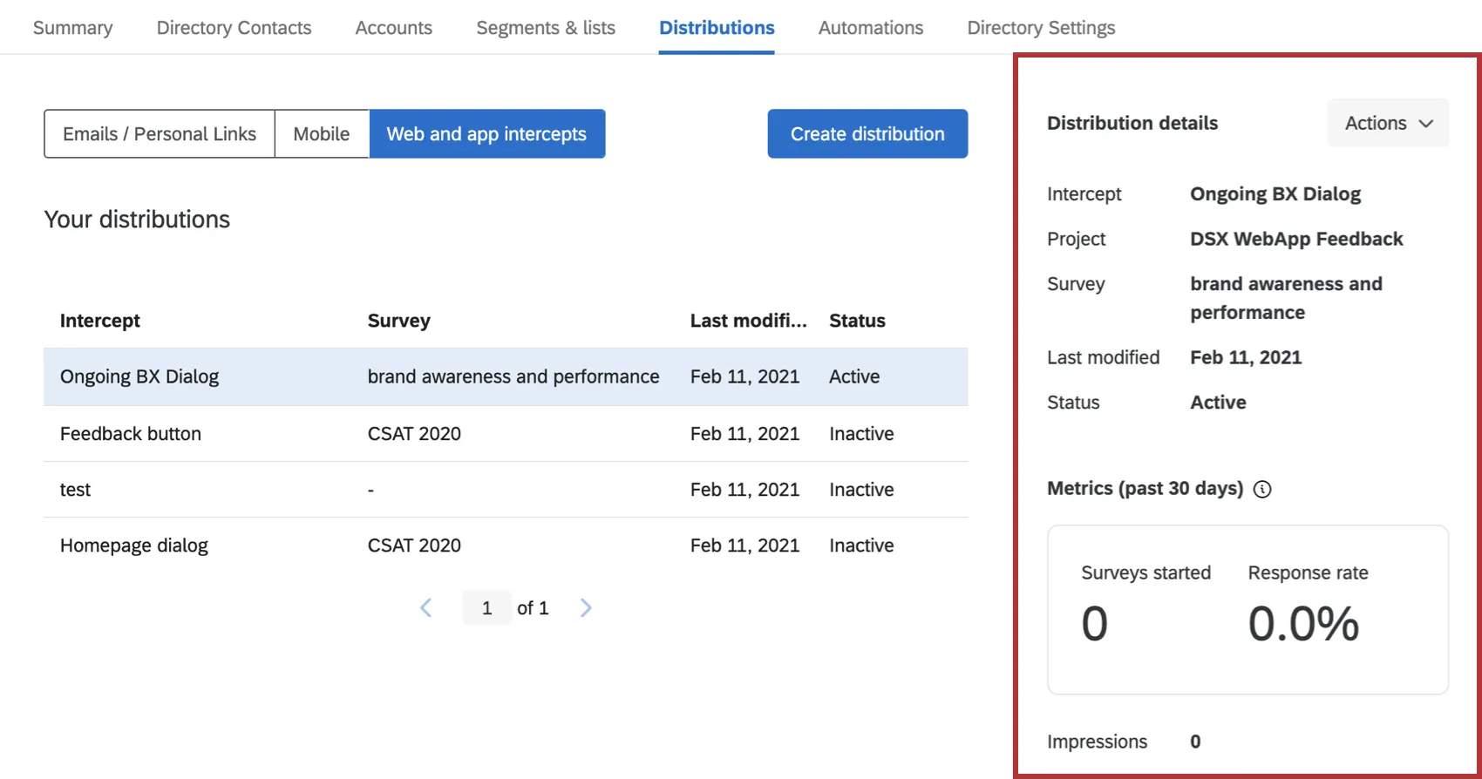This screenshot has width=1482, height=779.
Task: Open Segments & lists tab
Action: click(x=546, y=28)
